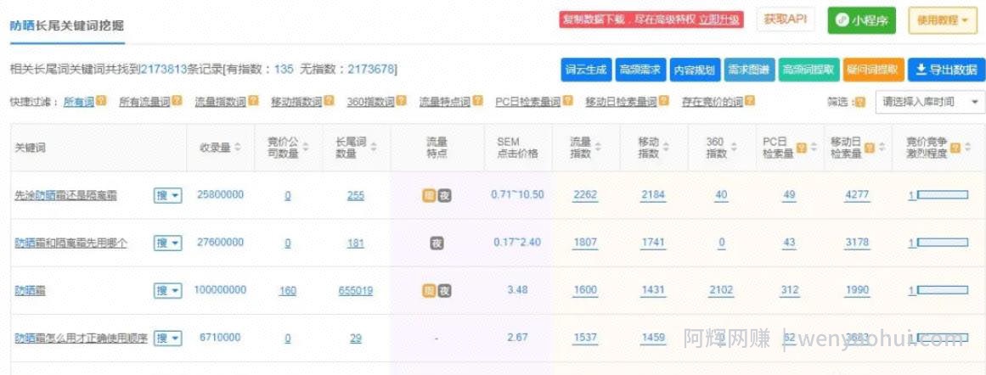This screenshot has width=986, height=375.
Task: Select the 防晒长尾关键词挖掘 tab
Action: coord(67,25)
